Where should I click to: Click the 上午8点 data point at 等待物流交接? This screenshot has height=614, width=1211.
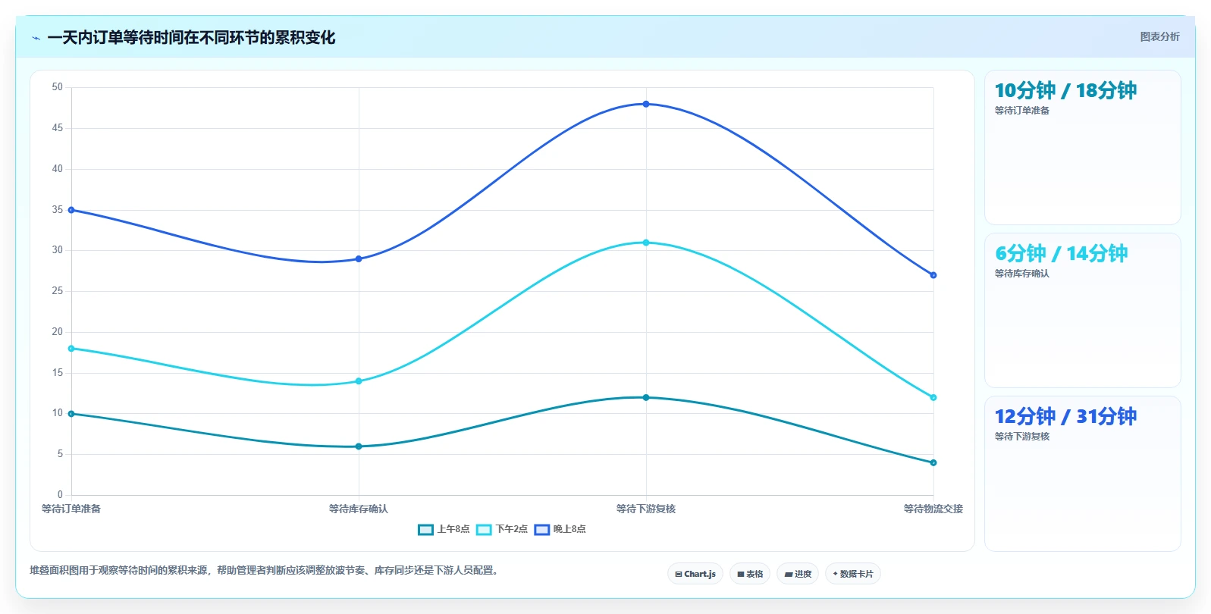933,462
